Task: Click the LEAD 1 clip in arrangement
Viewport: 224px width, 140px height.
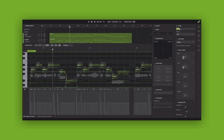Action: pos(91,35)
